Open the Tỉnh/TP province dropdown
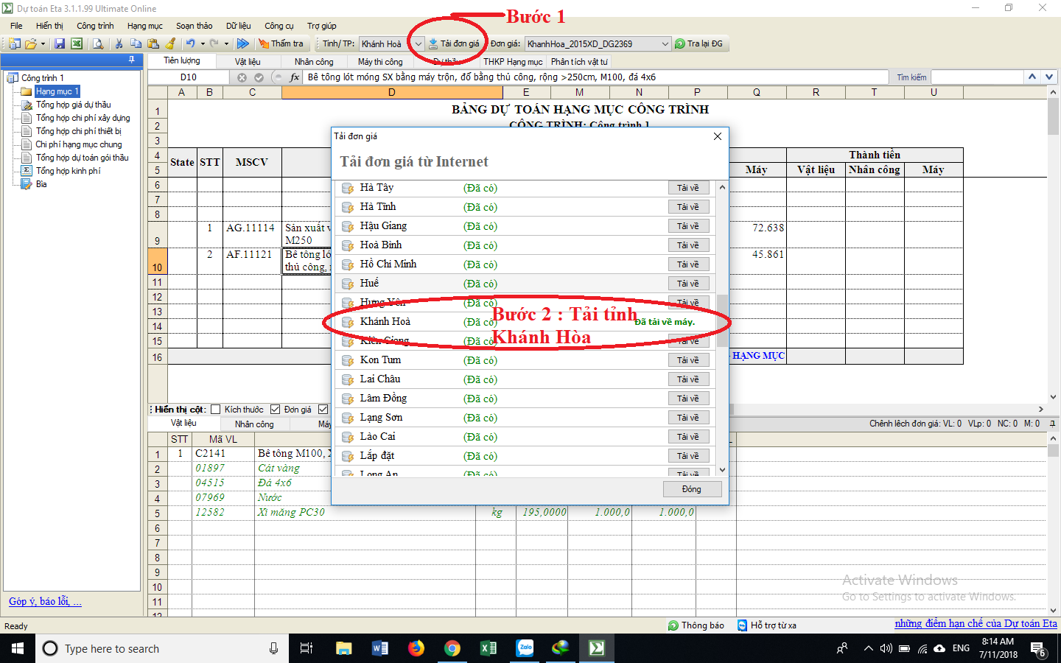Image resolution: width=1061 pixels, height=663 pixels. pyautogui.click(x=418, y=44)
